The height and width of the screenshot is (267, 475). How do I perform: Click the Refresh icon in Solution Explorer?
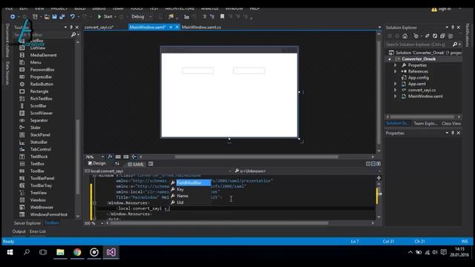click(435, 36)
